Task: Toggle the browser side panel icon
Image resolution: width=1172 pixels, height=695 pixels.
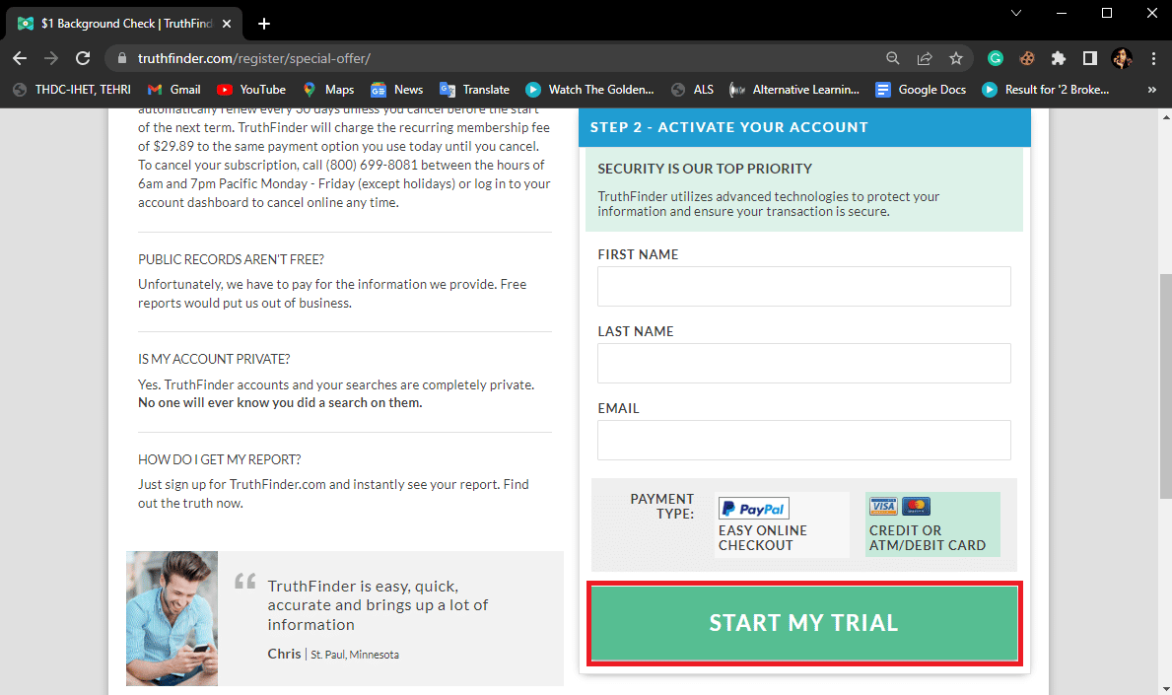Action: pos(1090,58)
